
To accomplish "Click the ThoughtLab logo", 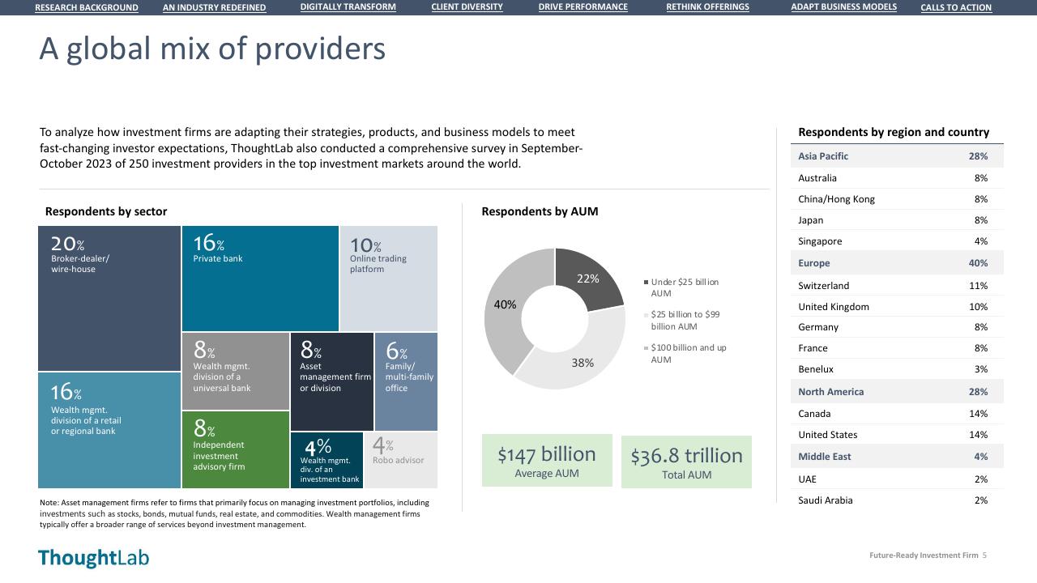I will pyautogui.click(x=93, y=558).
